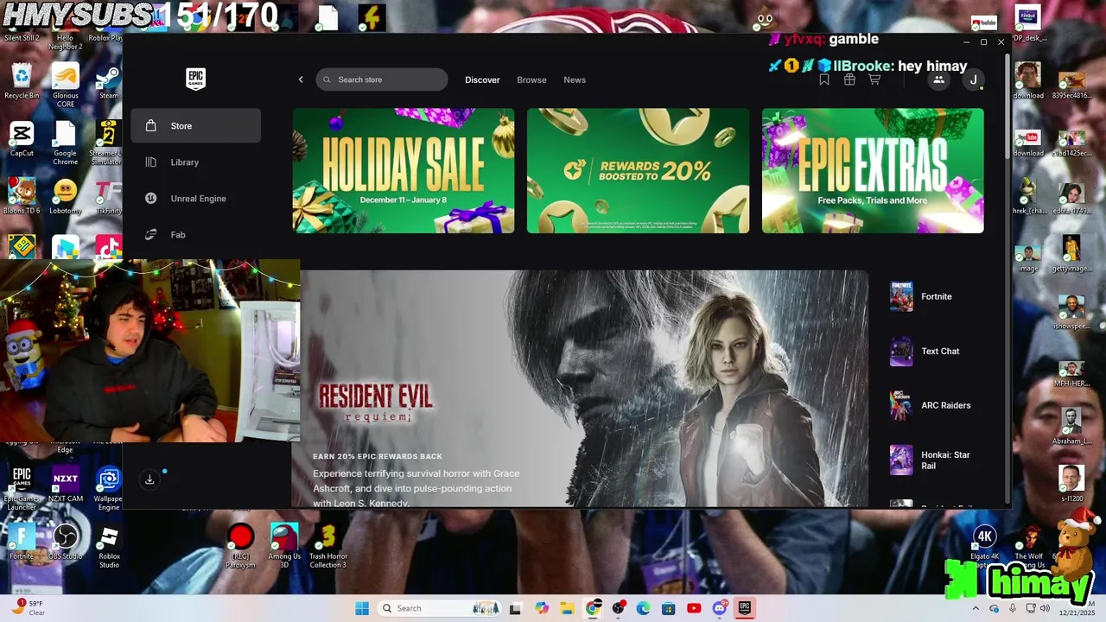Open the 59°F weather widget
This screenshot has height=622, width=1106.
click(x=29, y=608)
